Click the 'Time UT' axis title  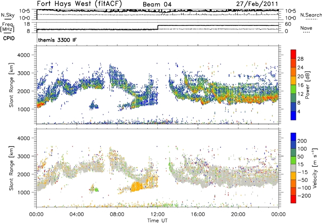(157, 221)
